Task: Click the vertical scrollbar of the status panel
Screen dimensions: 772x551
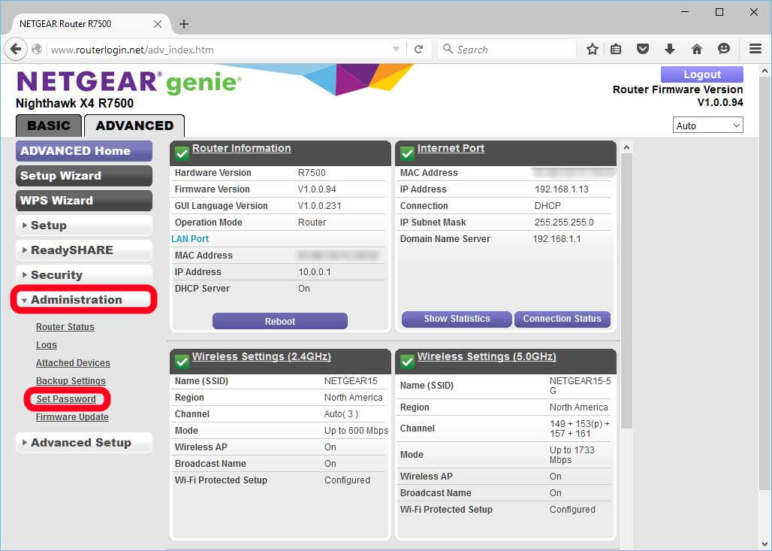Action: coord(626,301)
